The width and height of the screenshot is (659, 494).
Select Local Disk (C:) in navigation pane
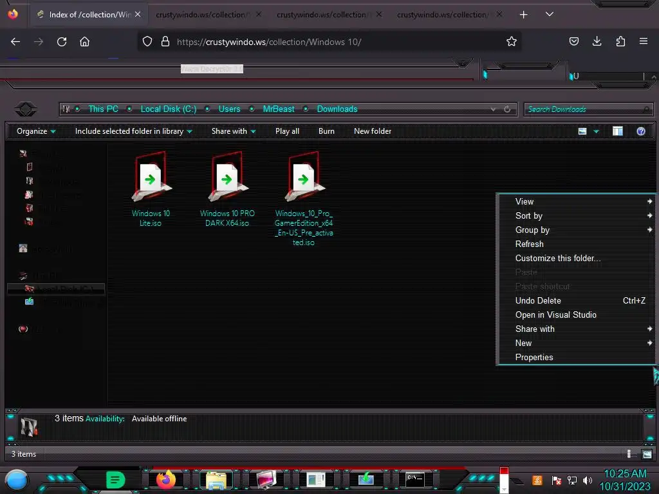click(57, 289)
